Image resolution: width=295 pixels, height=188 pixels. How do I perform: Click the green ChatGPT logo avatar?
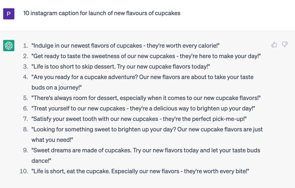(x=9, y=46)
